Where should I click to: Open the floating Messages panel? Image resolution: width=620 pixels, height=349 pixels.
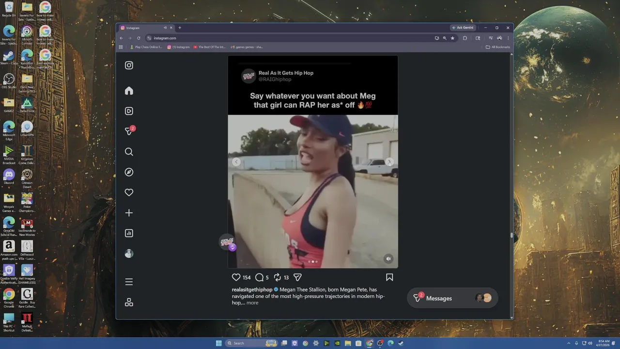pyautogui.click(x=452, y=298)
